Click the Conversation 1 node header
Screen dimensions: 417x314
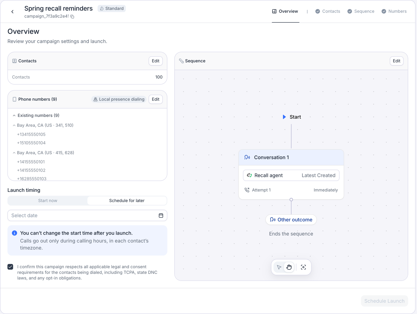coord(291,157)
